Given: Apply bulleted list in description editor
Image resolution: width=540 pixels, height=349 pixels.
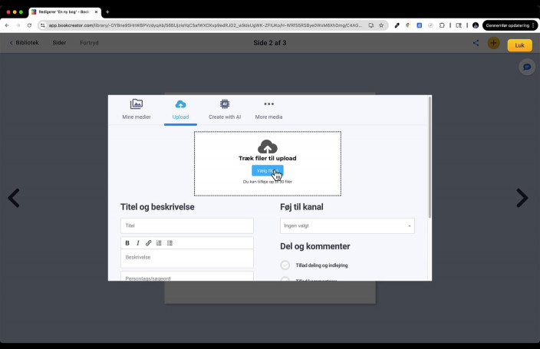Looking at the screenshot, I should [x=170, y=243].
